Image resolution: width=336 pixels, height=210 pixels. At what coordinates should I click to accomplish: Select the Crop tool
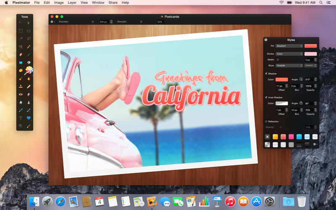click(x=21, y=47)
